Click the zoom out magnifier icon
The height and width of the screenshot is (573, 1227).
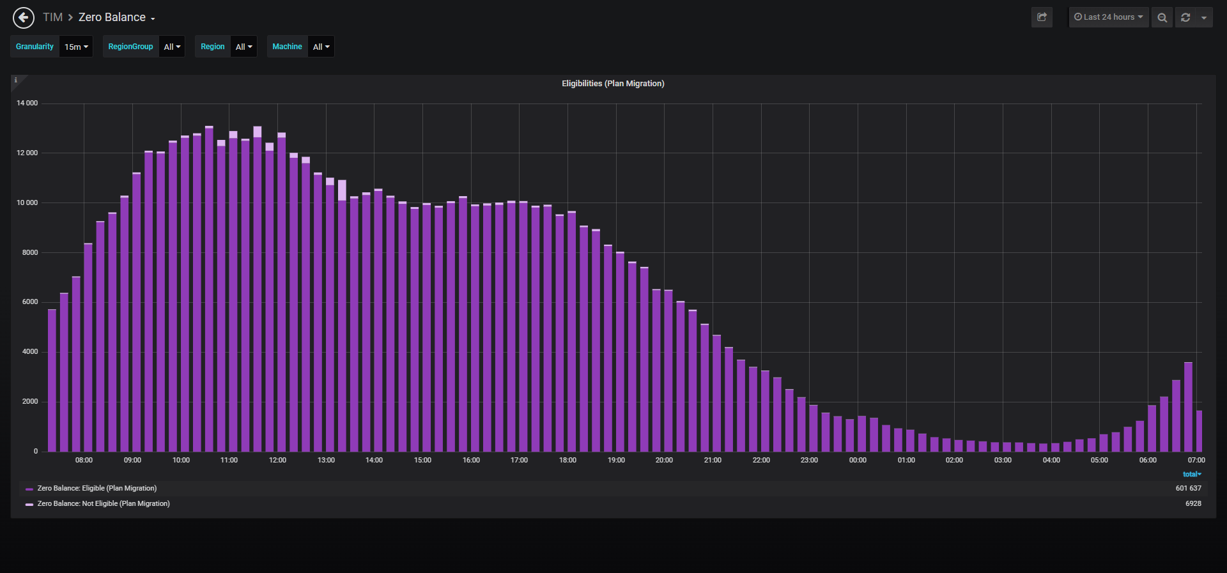[1162, 17]
